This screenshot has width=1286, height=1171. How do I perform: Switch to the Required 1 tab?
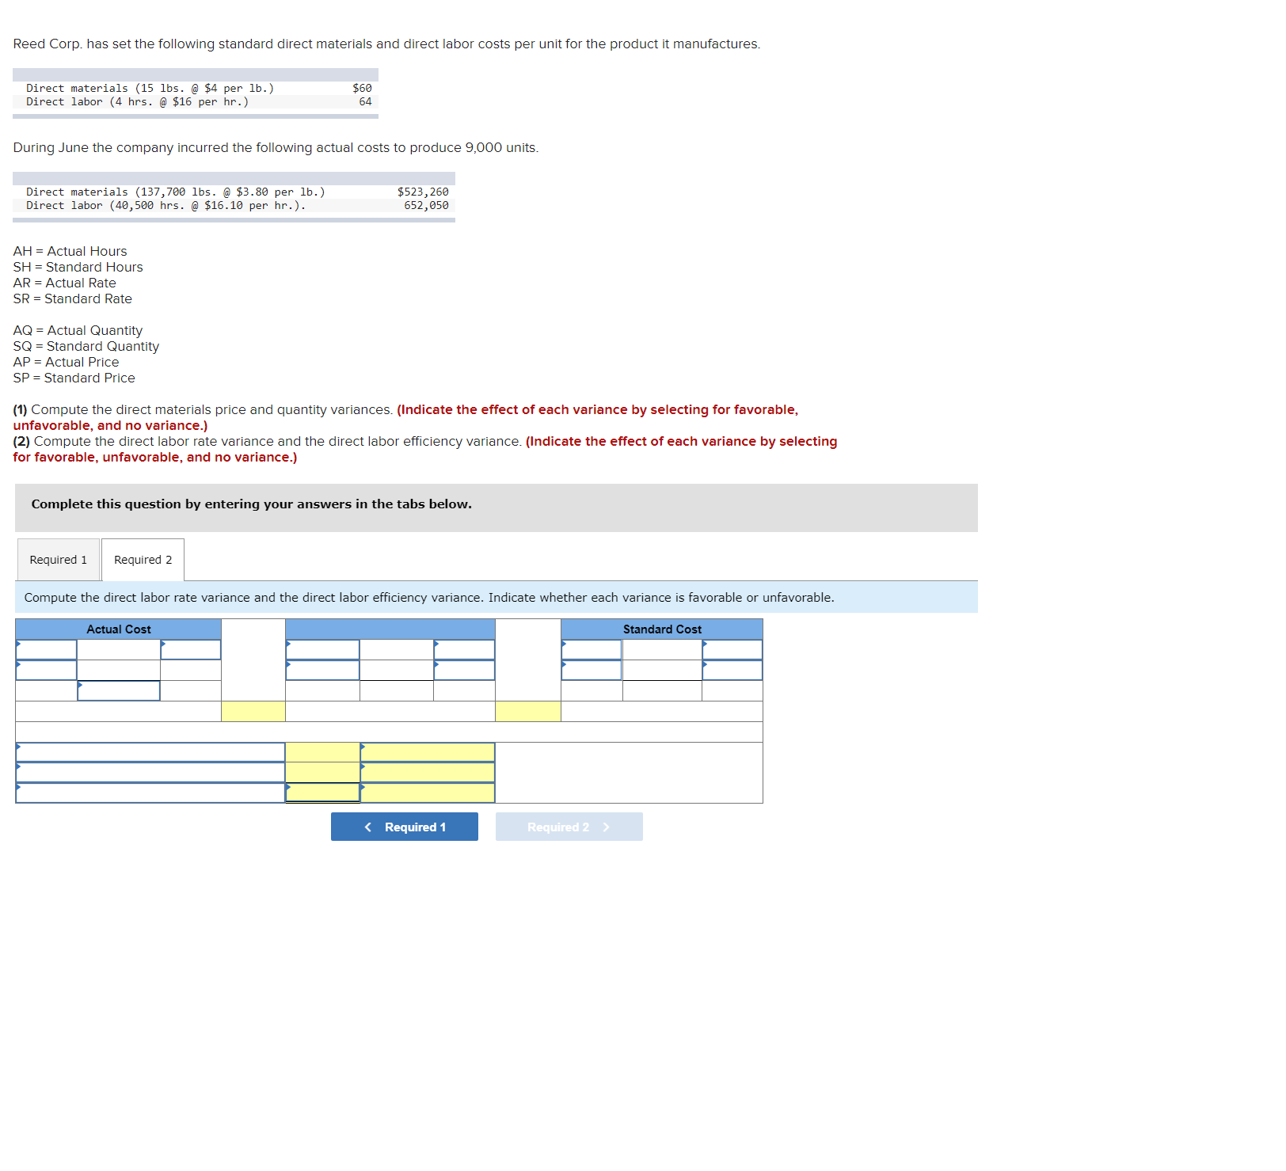[59, 561]
